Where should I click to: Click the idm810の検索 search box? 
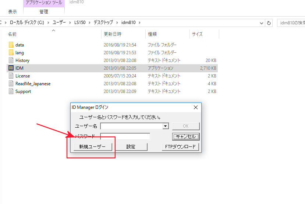(x=291, y=23)
